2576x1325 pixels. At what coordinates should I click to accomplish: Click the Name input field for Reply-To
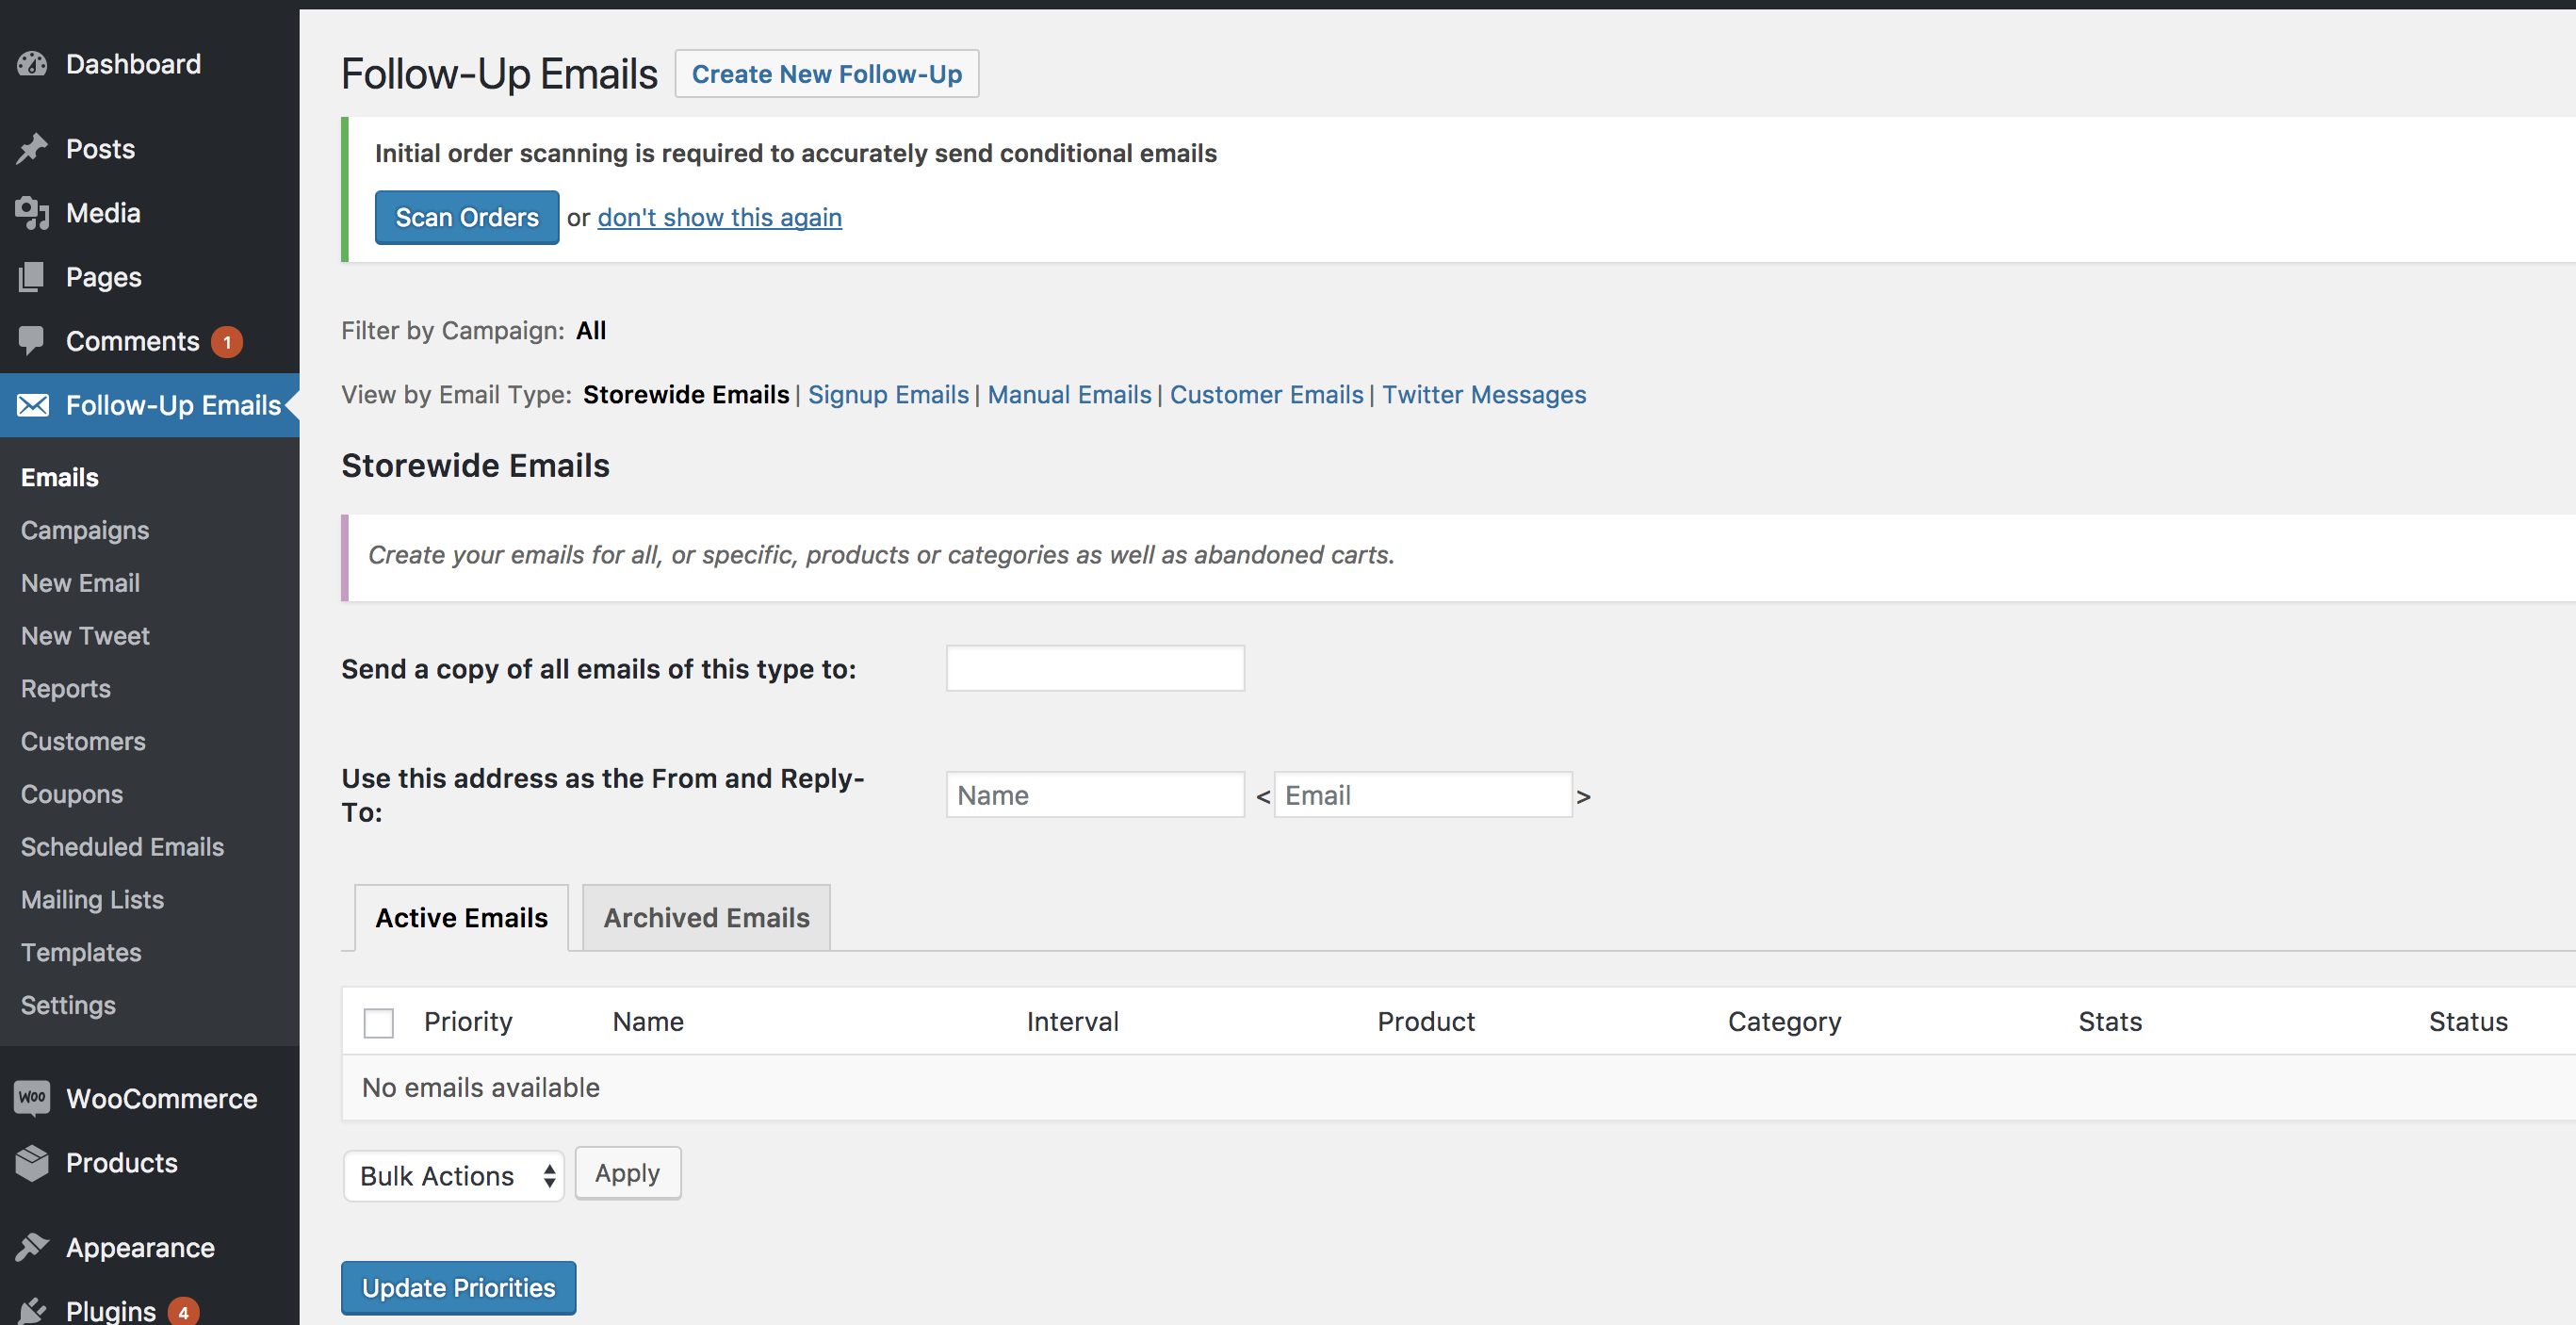pos(1095,794)
